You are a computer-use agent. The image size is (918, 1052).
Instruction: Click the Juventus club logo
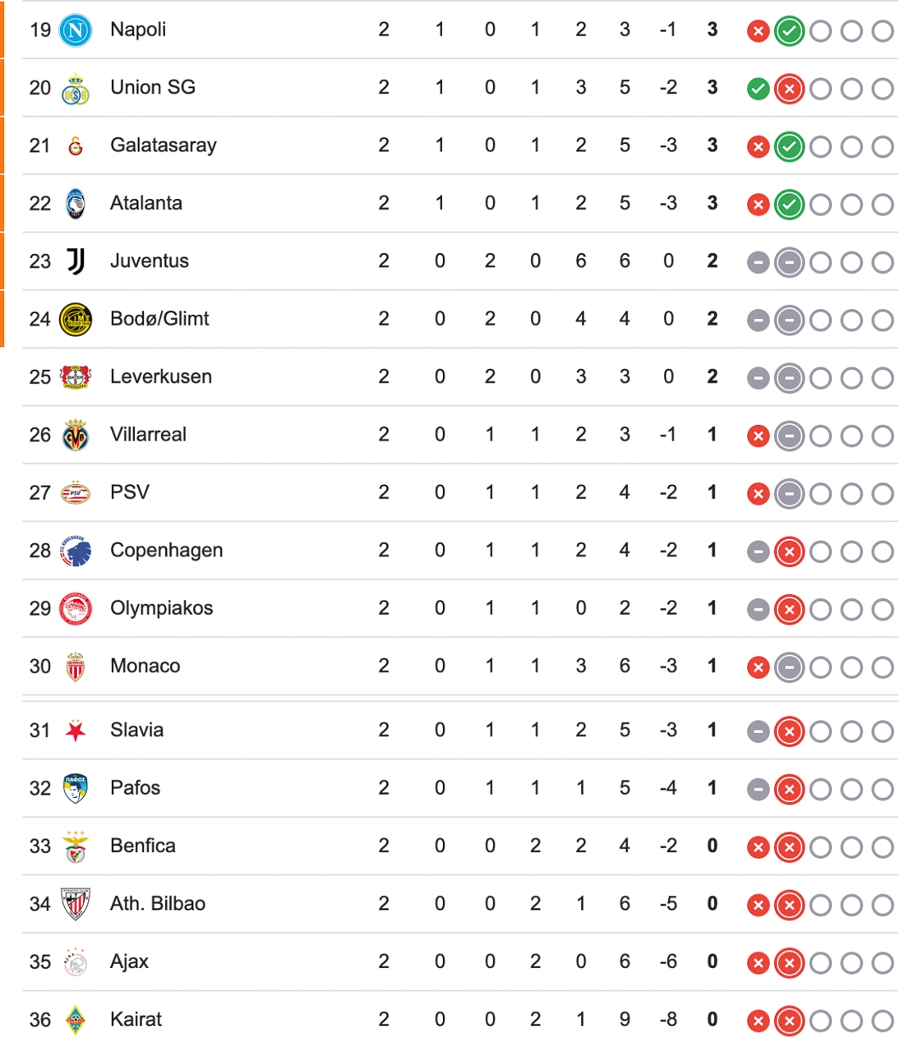(x=76, y=261)
